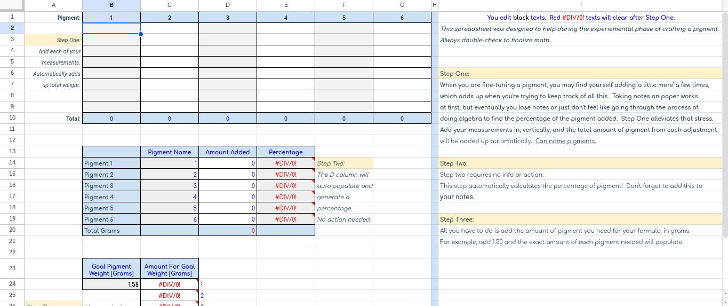The image size is (728, 306).
Task: Click the Amount For Goal Weight header cell
Action: [x=170, y=270]
